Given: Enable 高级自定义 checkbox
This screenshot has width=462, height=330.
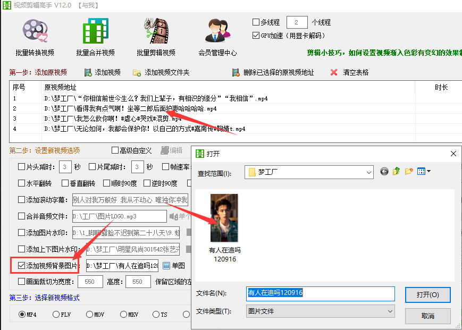Looking at the screenshot, I should pos(115,150).
